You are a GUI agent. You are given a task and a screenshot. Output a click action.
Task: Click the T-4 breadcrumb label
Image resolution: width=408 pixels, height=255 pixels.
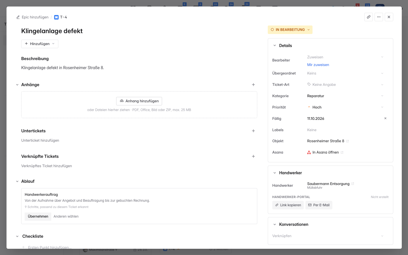(x=63, y=17)
